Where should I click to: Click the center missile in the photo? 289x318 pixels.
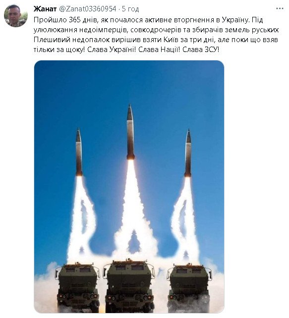[130, 132]
